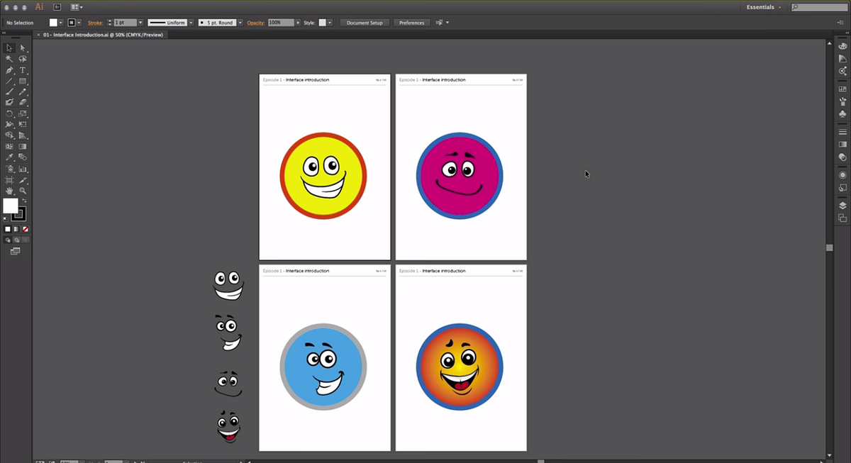The height and width of the screenshot is (463, 851).
Task: Open the 5 pt. Round brush dropdown
Action: click(x=238, y=23)
